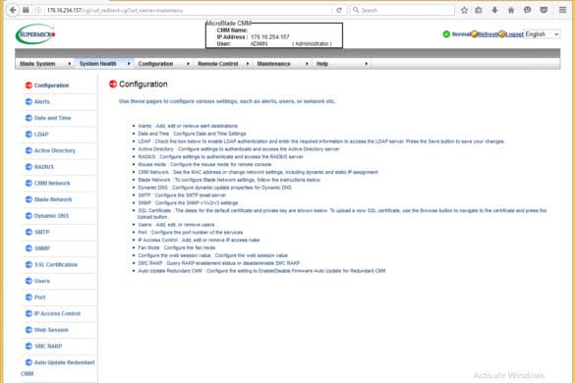Click the CMM Network sidebar icon
Viewport: 575px width, 383px height.
[29, 183]
